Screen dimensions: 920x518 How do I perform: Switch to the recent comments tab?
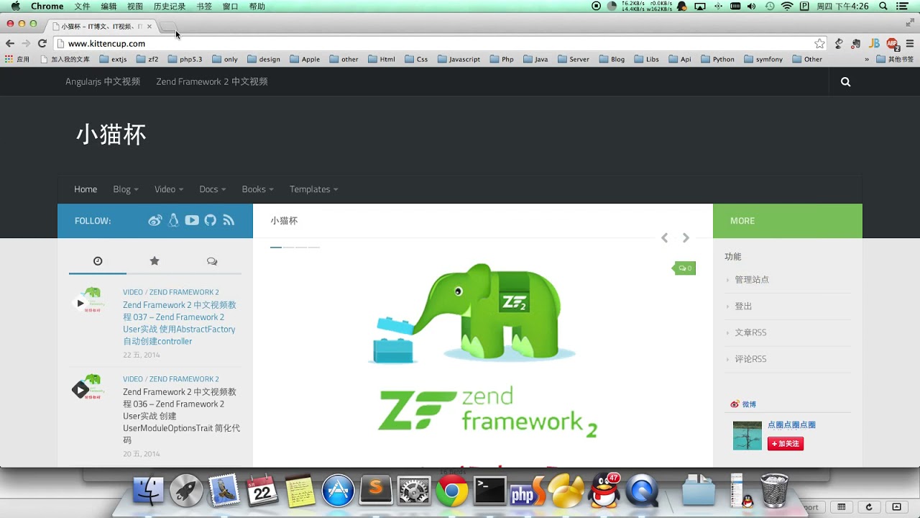[x=212, y=261]
